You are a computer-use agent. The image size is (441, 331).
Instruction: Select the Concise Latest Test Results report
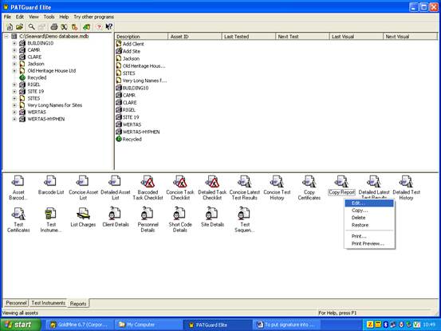pyautogui.click(x=244, y=187)
